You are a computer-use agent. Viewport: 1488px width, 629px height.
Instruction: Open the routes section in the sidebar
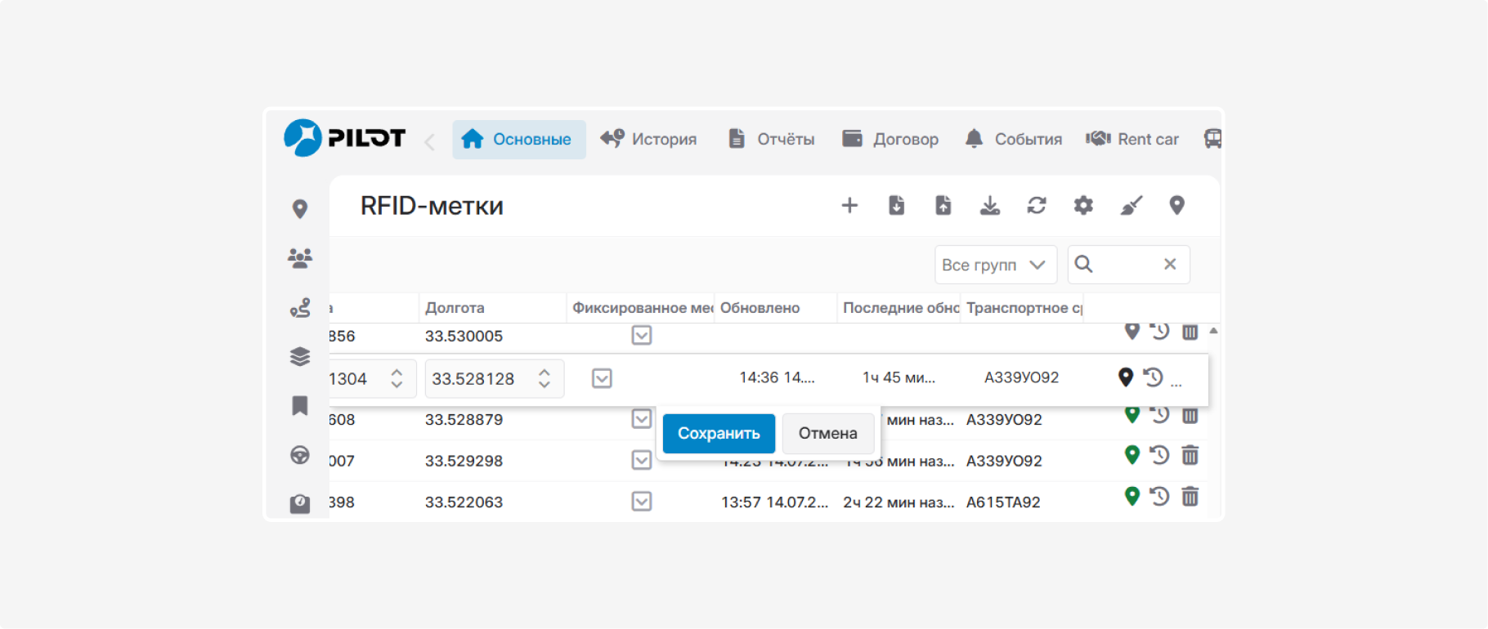[300, 308]
